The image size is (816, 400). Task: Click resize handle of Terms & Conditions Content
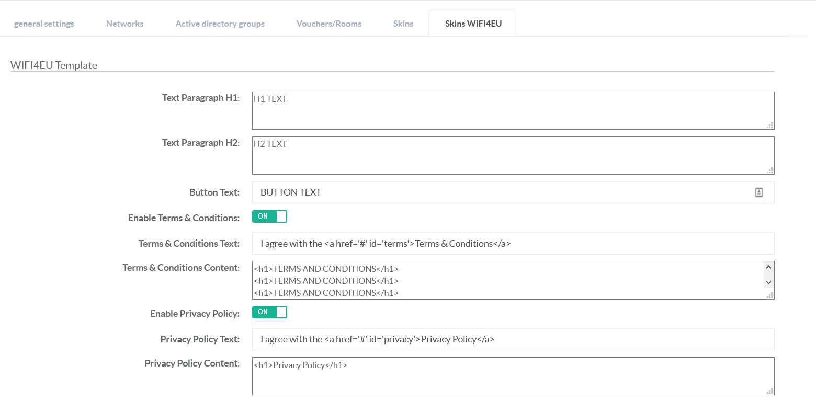pos(769,295)
